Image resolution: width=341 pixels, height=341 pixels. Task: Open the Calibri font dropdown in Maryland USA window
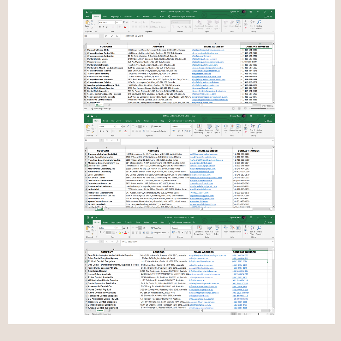pyautogui.click(x=115, y=127)
